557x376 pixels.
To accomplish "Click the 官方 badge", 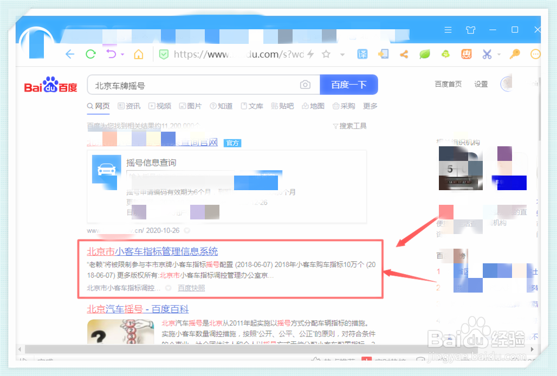I will click(x=232, y=143).
